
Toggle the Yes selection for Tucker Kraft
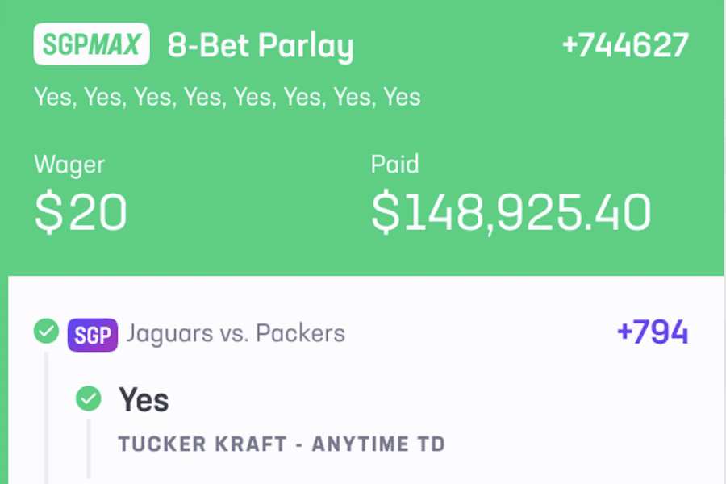click(143, 398)
